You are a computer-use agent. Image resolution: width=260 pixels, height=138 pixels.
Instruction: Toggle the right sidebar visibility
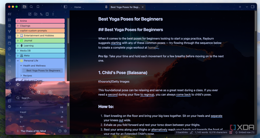coord(253,7)
